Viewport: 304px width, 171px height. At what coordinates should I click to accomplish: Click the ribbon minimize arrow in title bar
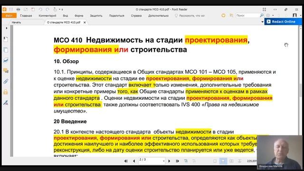coord(275,9)
